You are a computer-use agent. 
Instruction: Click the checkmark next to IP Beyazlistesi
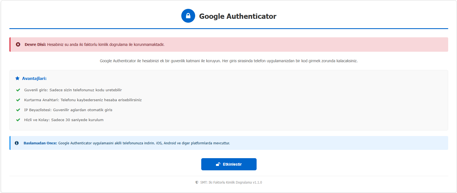tap(18, 110)
